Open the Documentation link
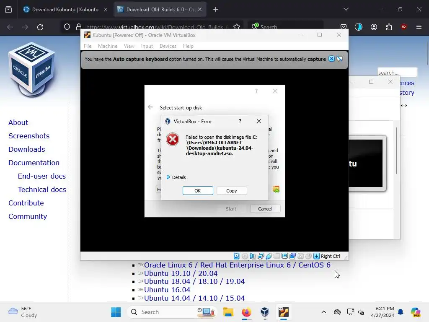429x322 pixels. point(34,163)
